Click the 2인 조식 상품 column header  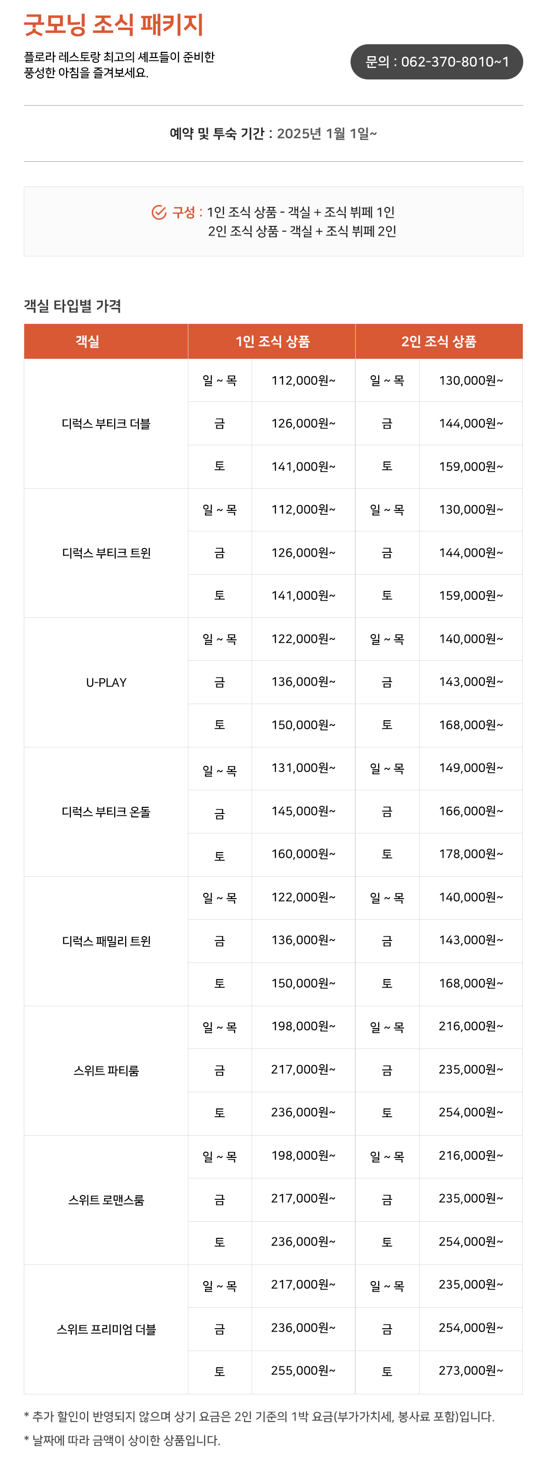439,341
